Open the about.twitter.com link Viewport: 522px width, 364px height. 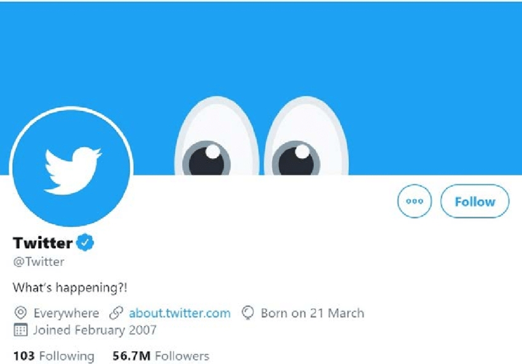(x=179, y=313)
